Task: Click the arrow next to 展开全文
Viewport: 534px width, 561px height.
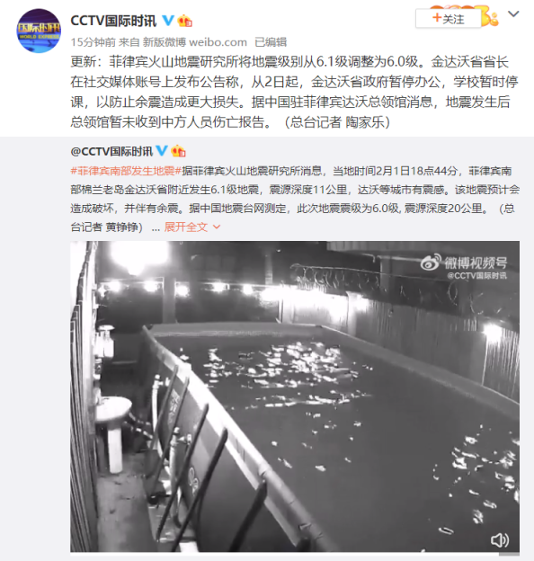Action: tap(217, 227)
